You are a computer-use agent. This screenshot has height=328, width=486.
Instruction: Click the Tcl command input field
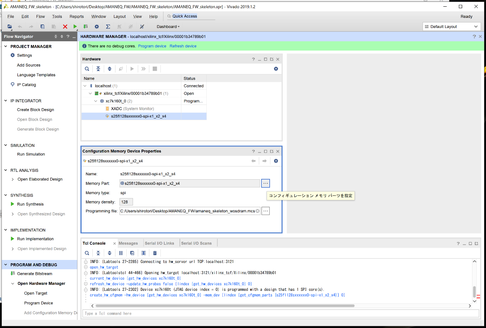279,313
